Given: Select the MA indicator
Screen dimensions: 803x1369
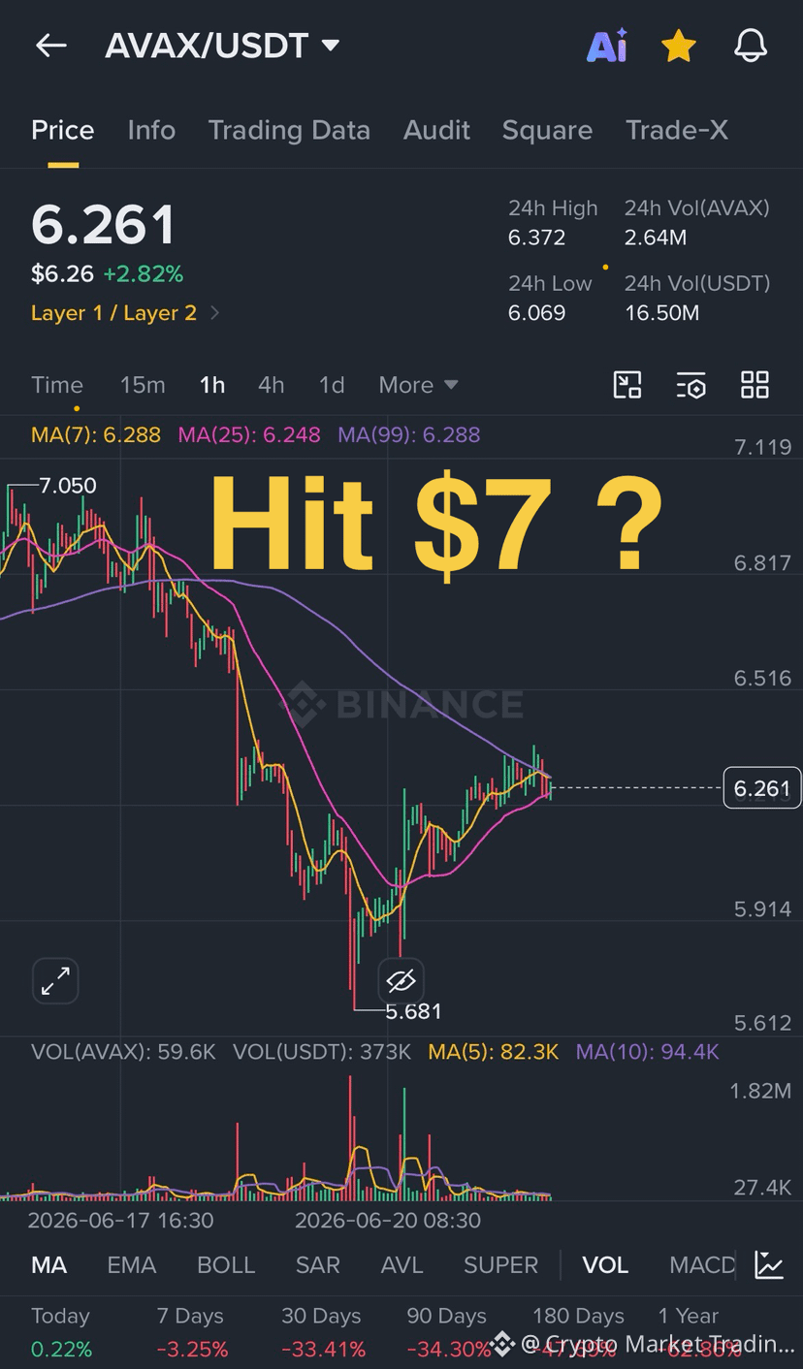Looking at the screenshot, I should coord(49,1265).
